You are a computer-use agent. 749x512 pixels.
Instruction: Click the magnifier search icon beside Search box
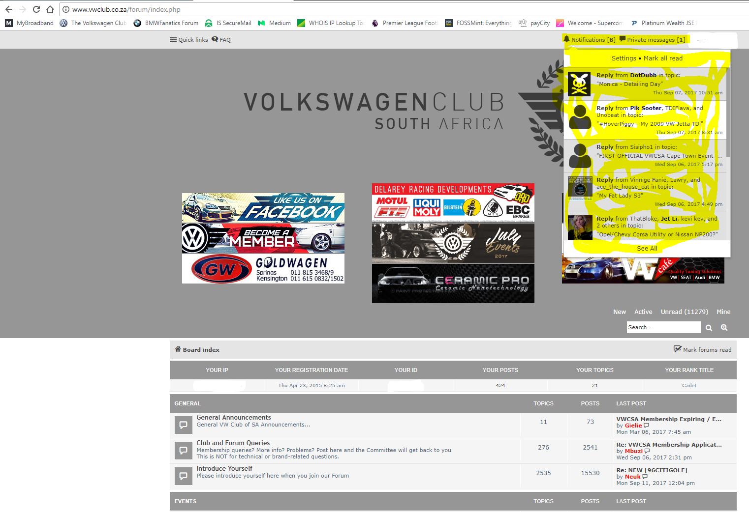(x=709, y=328)
